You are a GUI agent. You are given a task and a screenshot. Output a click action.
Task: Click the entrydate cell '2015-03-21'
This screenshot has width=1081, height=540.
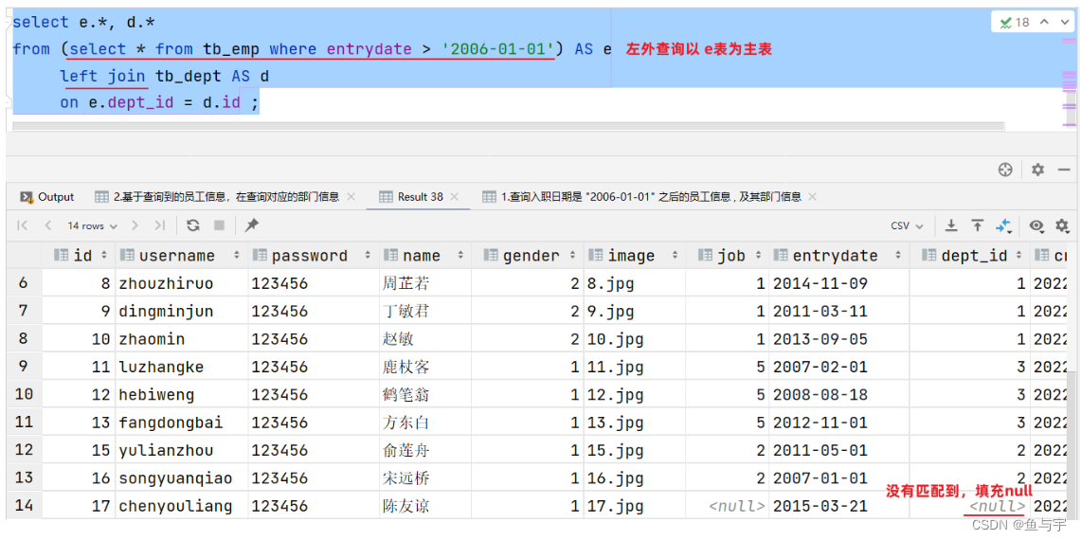(839, 506)
